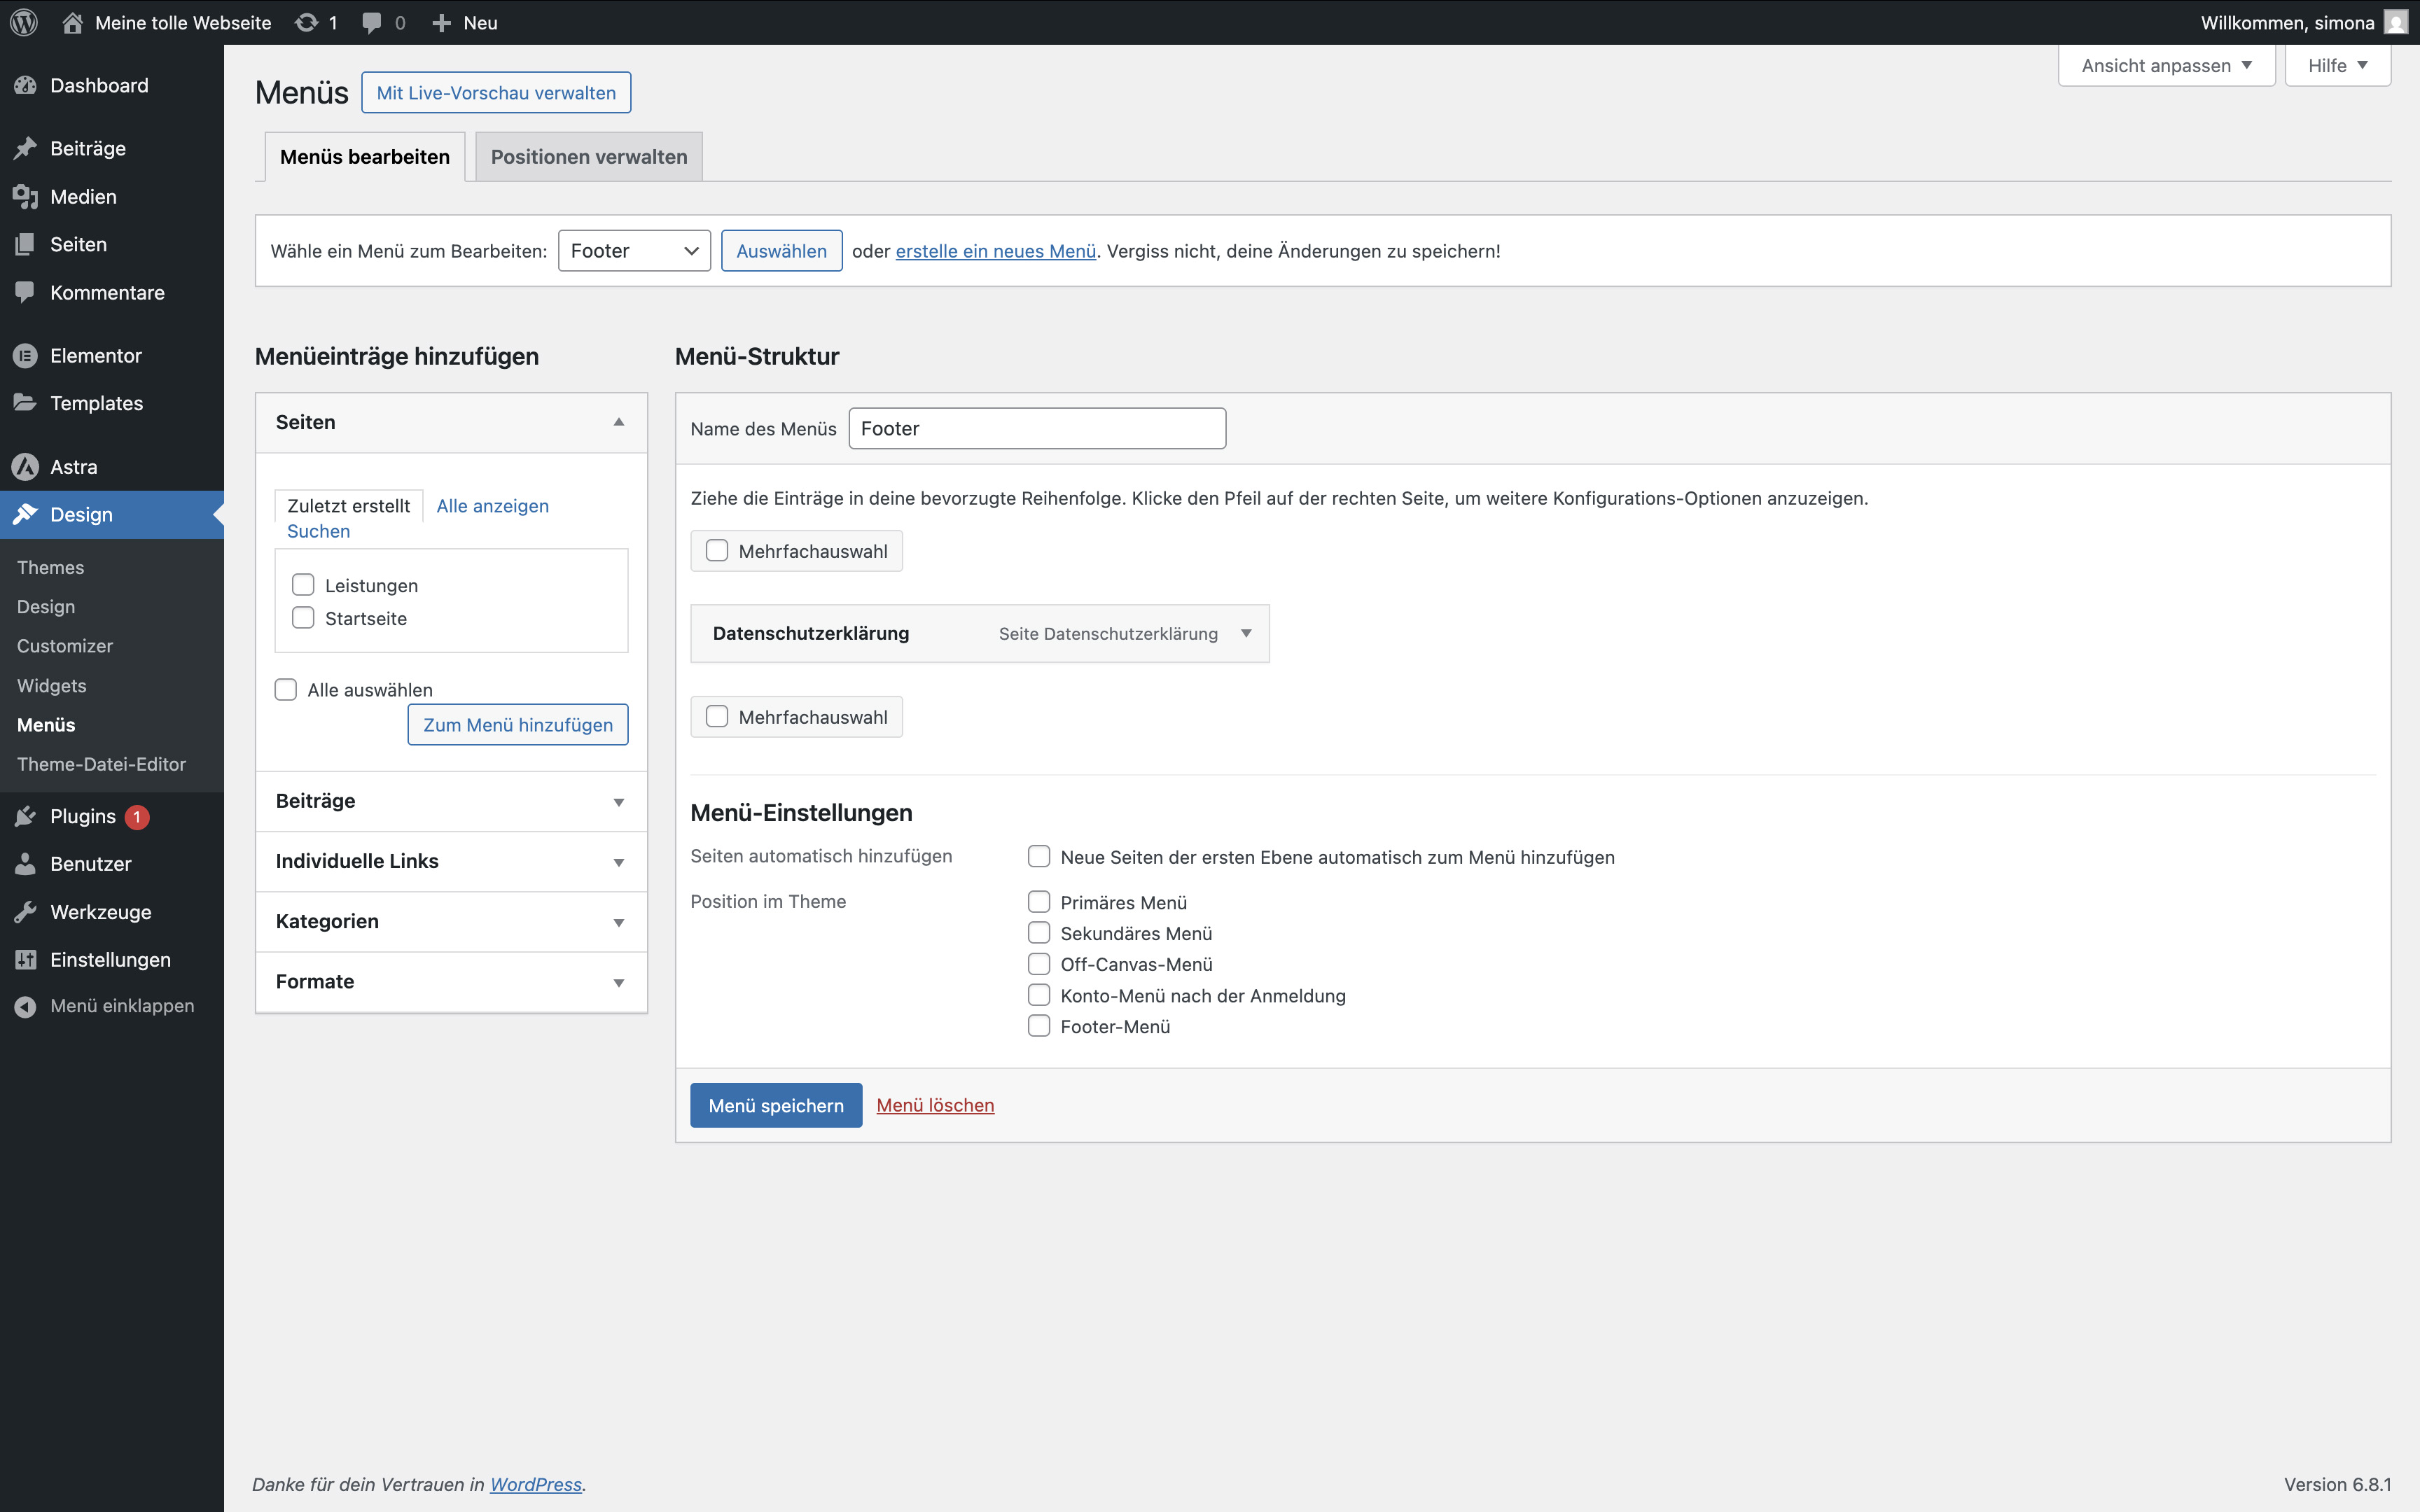The image size is (2420, 1512).
Task: Open Plugins via the plug icon
Action: [25, 816]
